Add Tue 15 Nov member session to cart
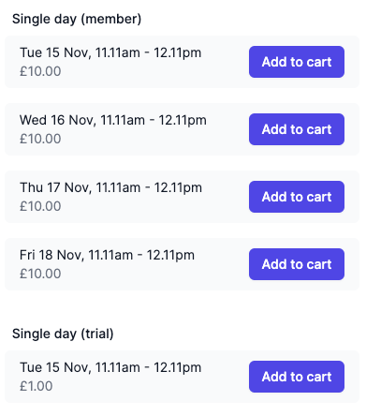Viewport: 366px width, 416px height. pos(297,62)
